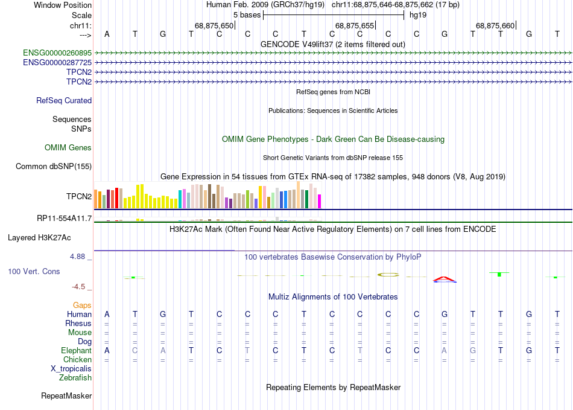Click the X_tropicalis species row label
Screen dimensions: 573x410
point(71,369)
